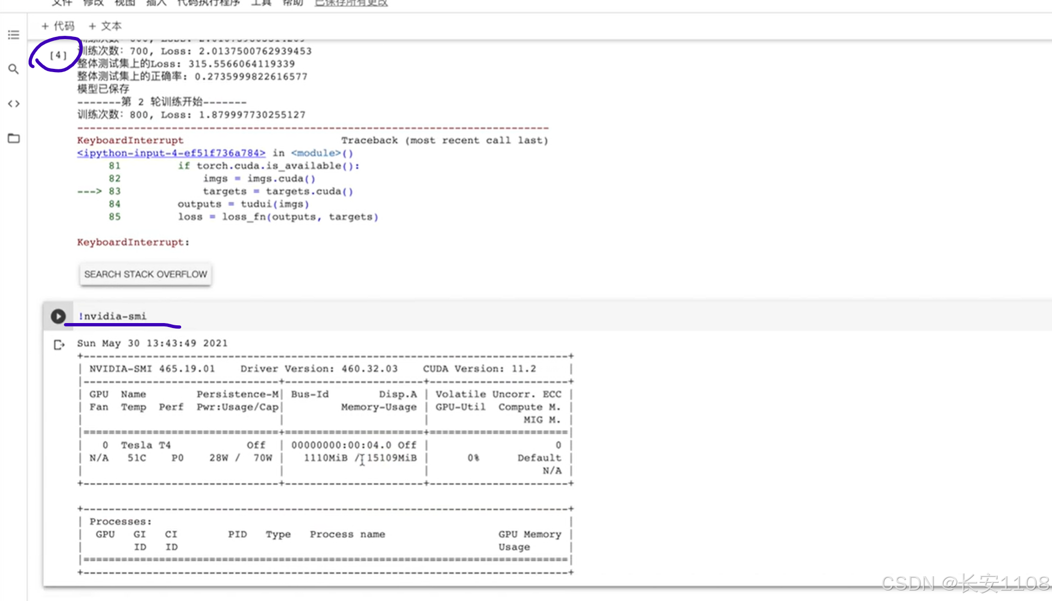This screenshot has width=1052, height=601.
Task: Click the 'Volatile Uncorr. ECC' column header
Action: point(499,395)
